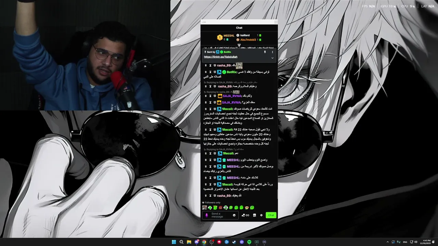Image resolution: width=438 pixels, height=246 pixels.
Task: Insert the face photo emote from quick bar
Action: click(205, 207)
